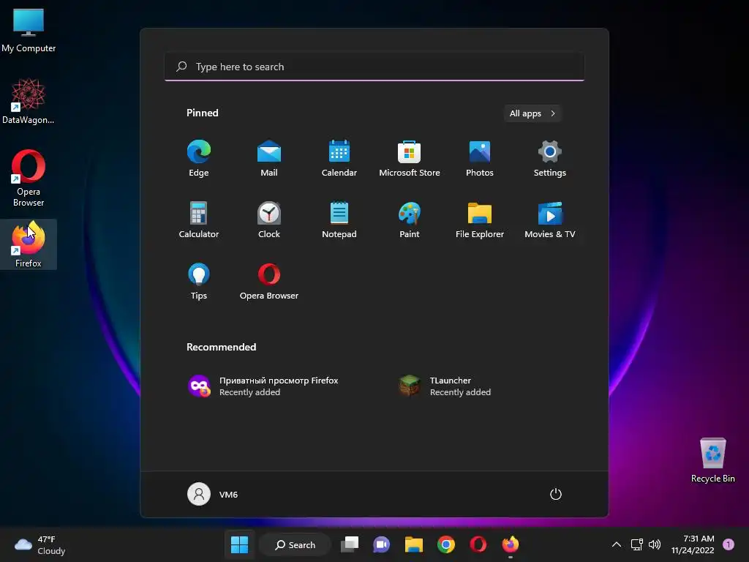Select the DataWagon desktop shortcut
Image resolution: width=749 pixels, height=562 pixels.
click(x=29, y=101)
